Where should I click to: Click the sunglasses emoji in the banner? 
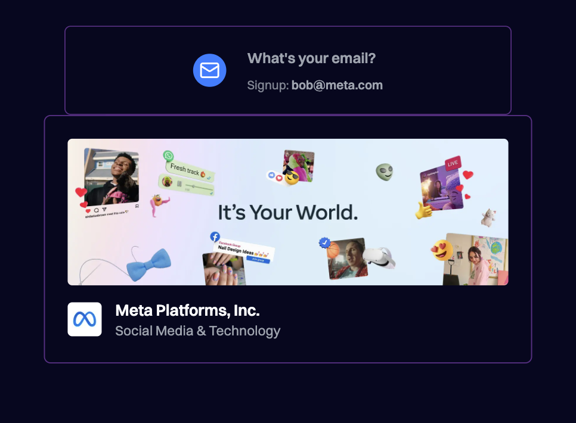(x=292, y=177)
